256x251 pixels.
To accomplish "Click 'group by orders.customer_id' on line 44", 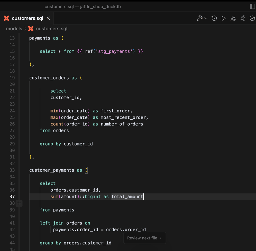I will pyautogui.click(x=76, y=243).
